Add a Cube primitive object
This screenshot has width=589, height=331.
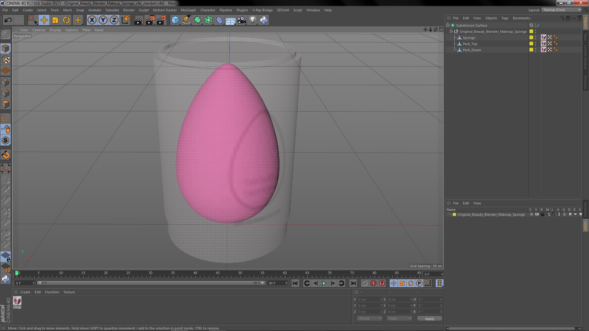[x=175, y=20]
